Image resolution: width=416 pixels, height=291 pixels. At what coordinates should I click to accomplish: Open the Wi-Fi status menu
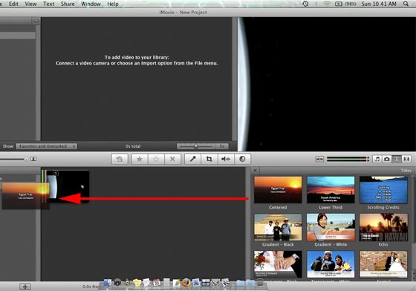327,4
